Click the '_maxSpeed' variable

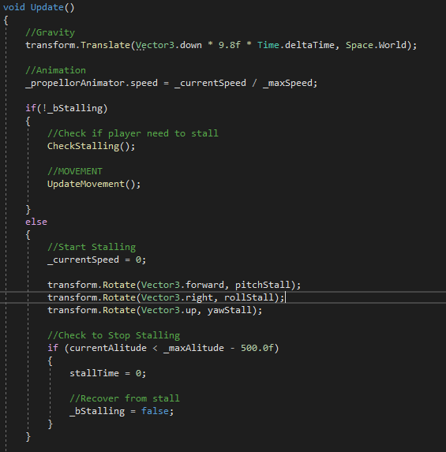coord(287,83)
